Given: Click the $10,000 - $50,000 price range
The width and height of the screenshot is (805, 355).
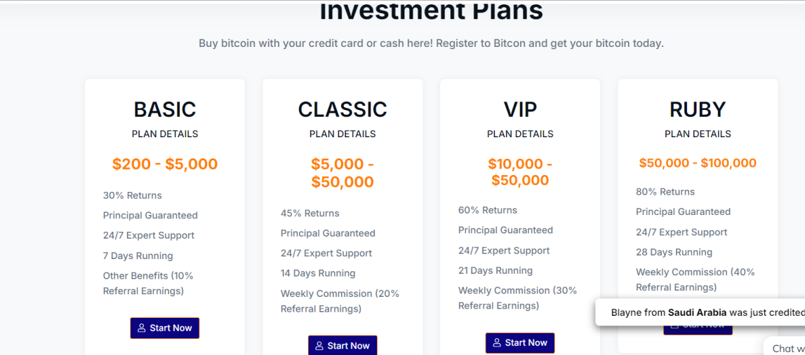Looking at the screenshot, I should pos(520,172).
